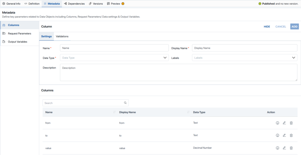Delete the 'from' column row
The width and height of the screenshot is (301, 155).
point(291,123)
